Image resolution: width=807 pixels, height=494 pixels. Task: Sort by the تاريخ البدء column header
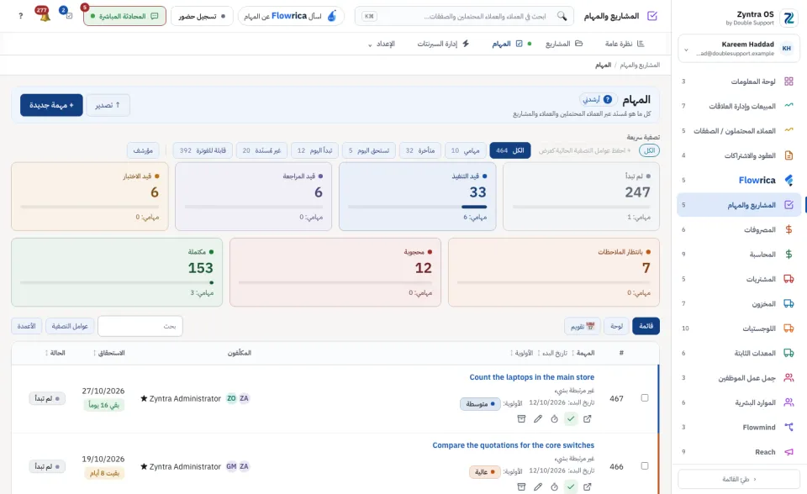point(552,353)
